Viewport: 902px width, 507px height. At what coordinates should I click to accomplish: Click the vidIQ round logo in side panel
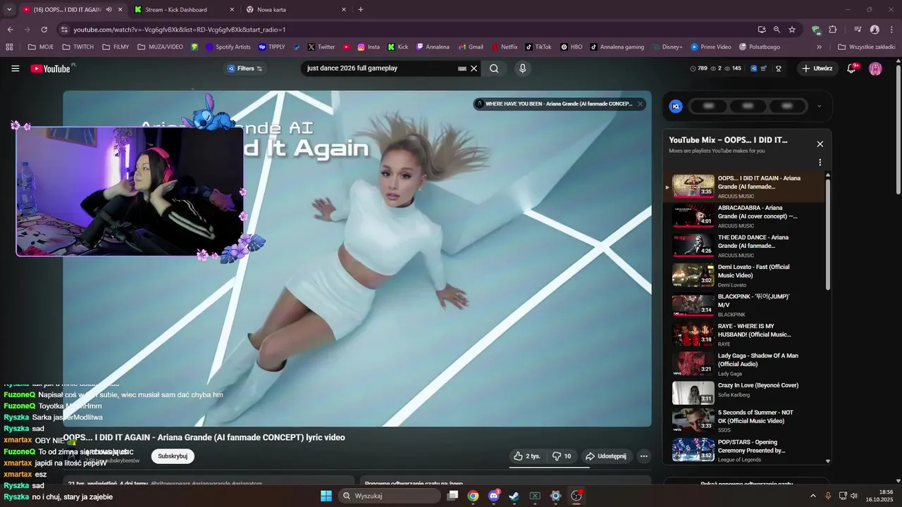pyautogui.click(x=676, y=106)
